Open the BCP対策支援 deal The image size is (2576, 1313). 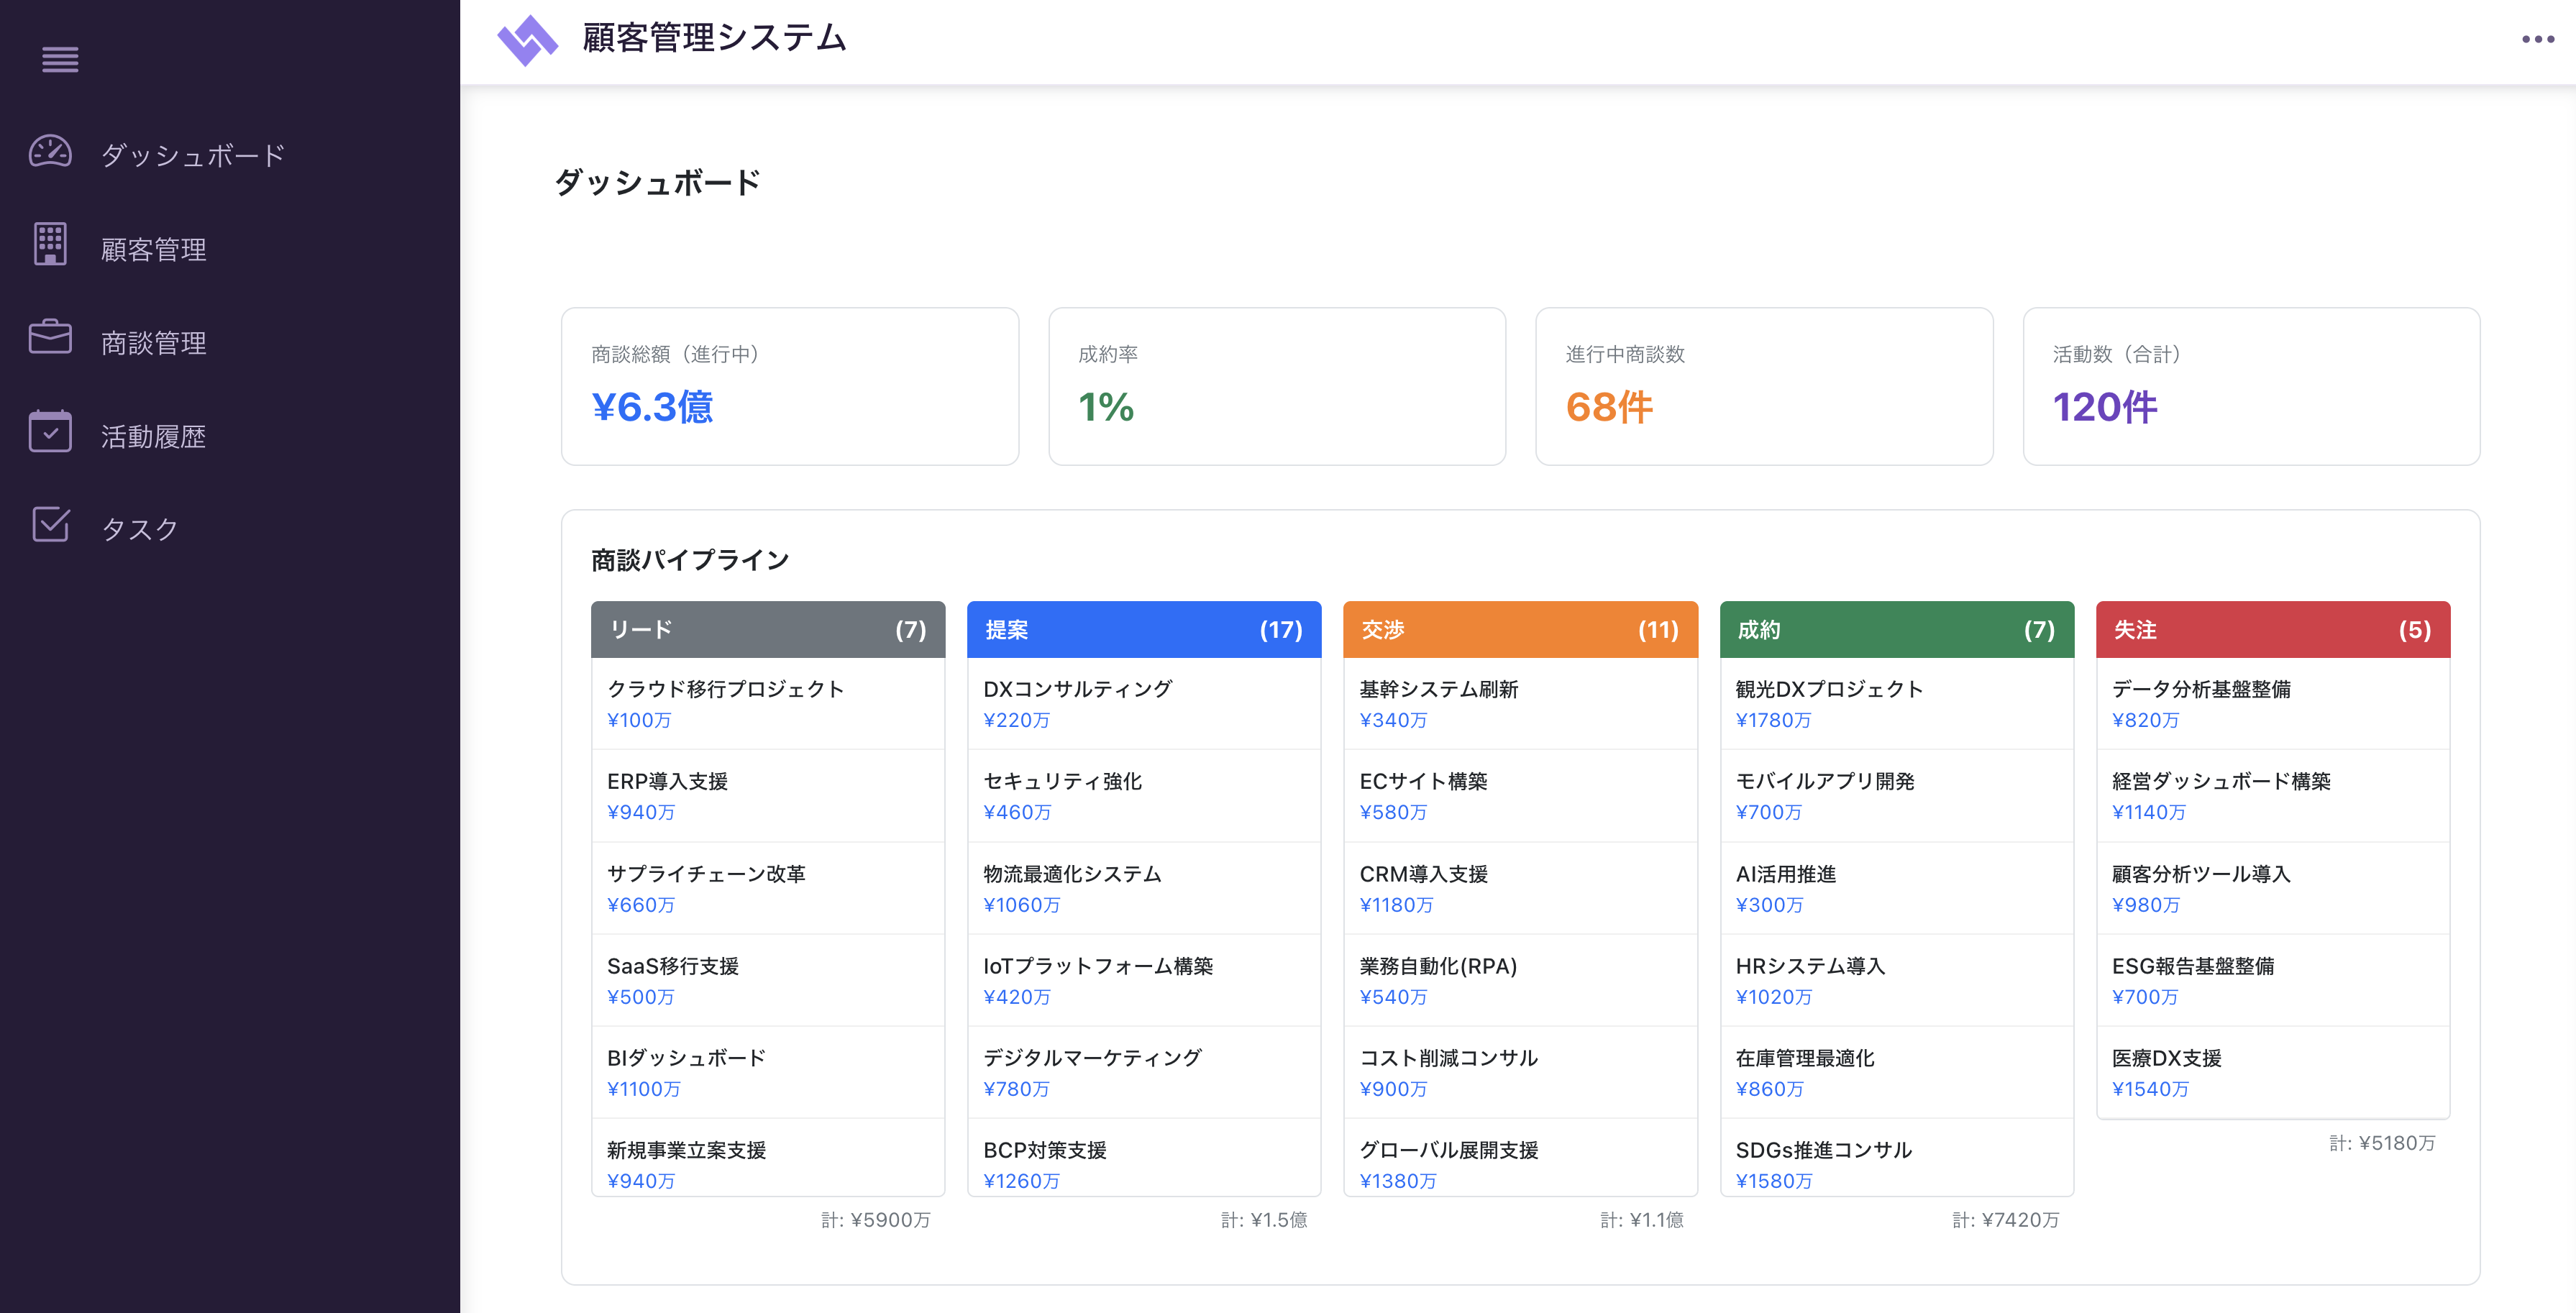1144,1158
